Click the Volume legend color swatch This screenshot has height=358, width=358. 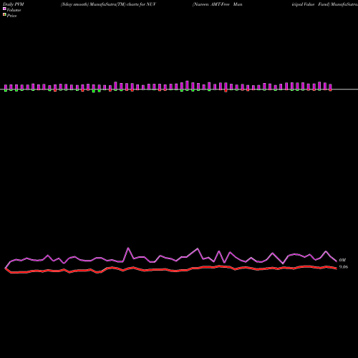pyautogui.click(x=4, y=9)
